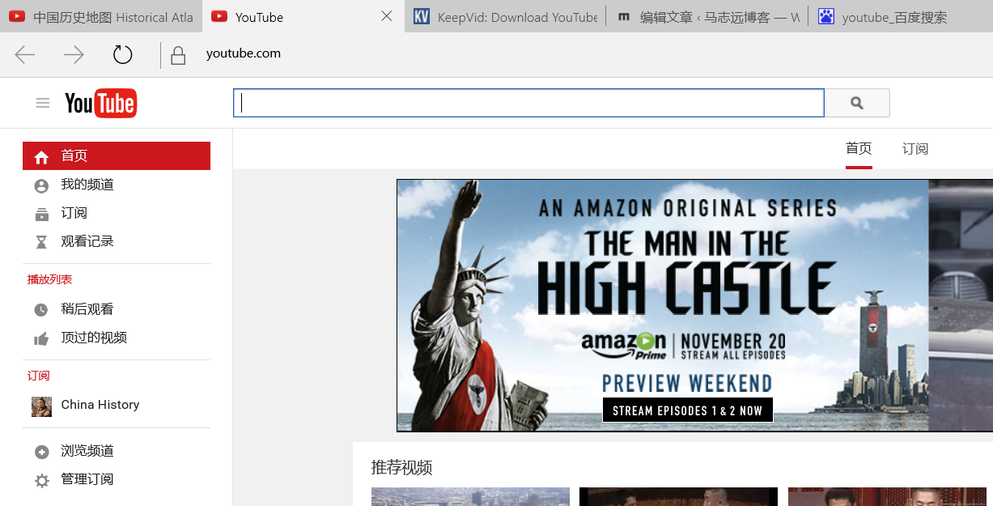Click the 推荐视频 heading
993x506 pixels.
[401, 467]
